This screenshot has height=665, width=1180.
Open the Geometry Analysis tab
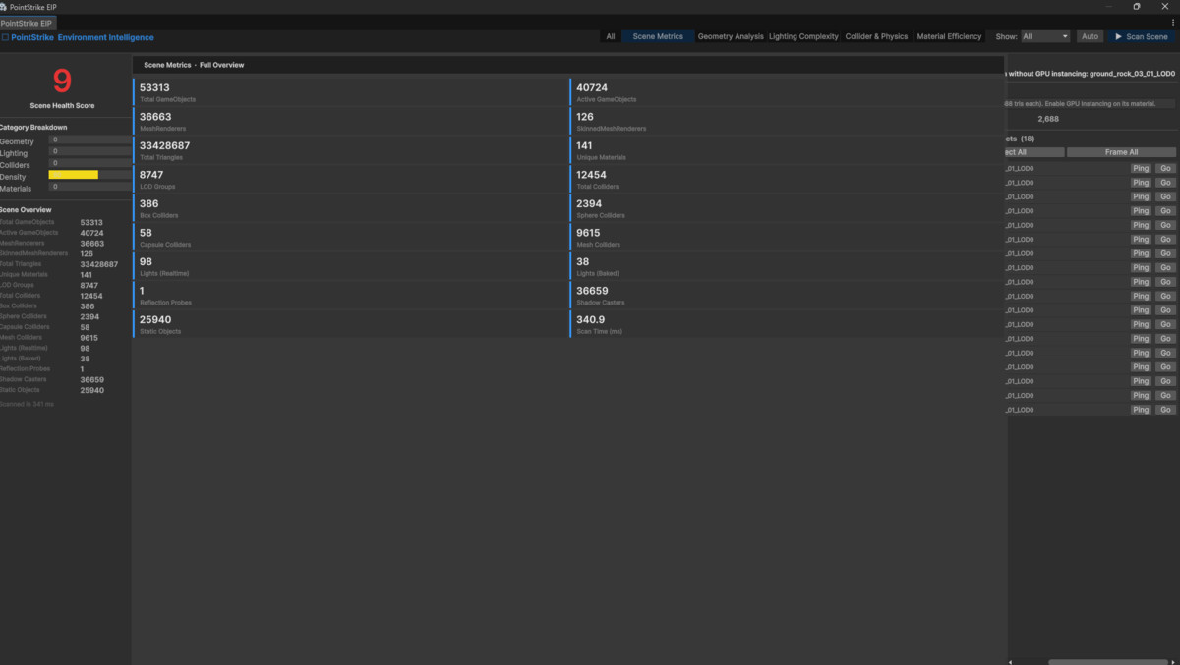click(731, 36)
